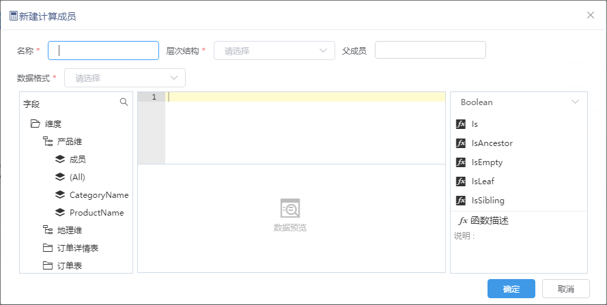Click the 产品维 hierarchy icon
This screenshot has width=607, height=305.
tap(48, 142)
